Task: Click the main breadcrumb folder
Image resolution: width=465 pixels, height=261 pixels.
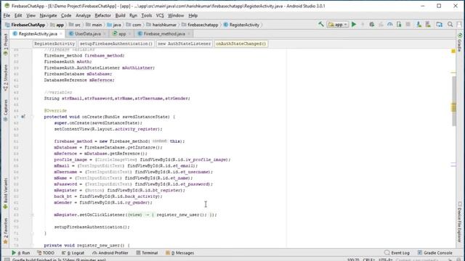Action: pyautogui.click(x=94, y=25)
